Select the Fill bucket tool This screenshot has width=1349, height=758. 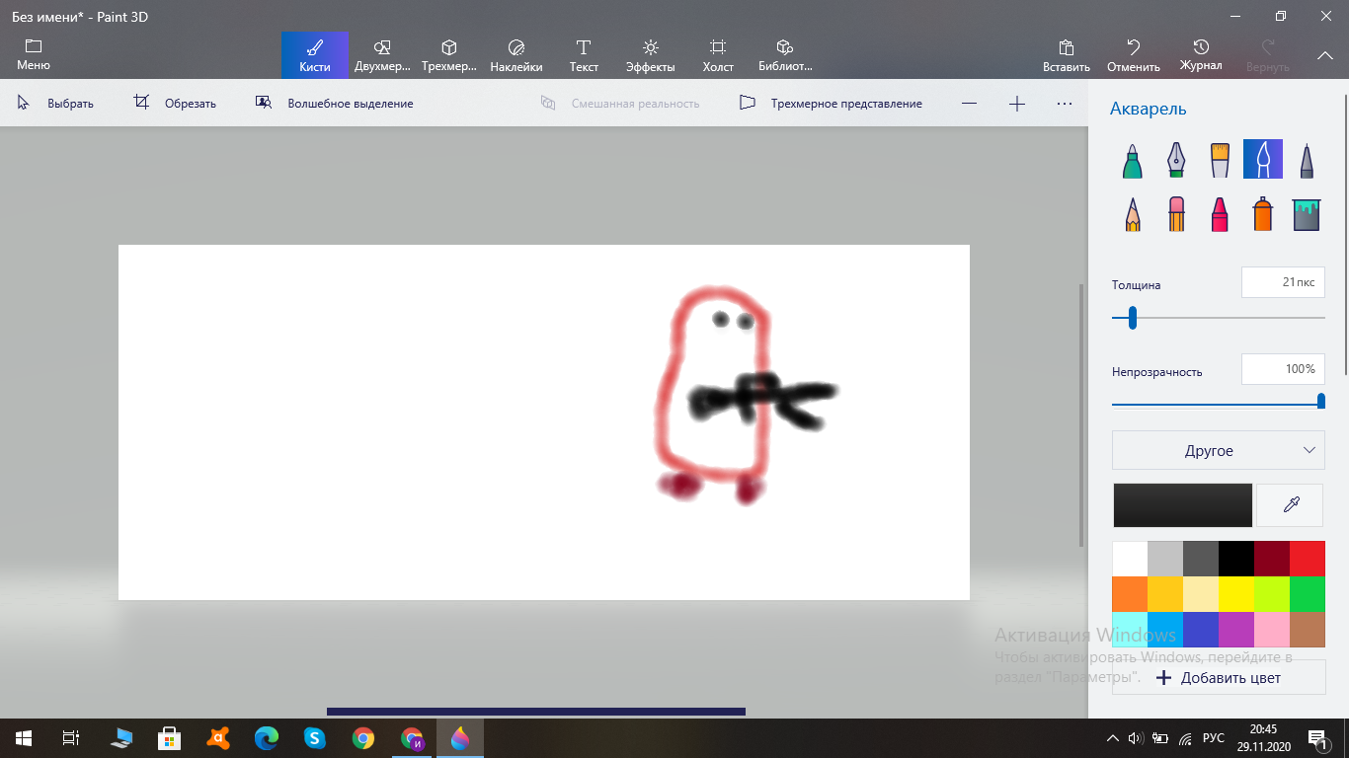click(1306, 213)
